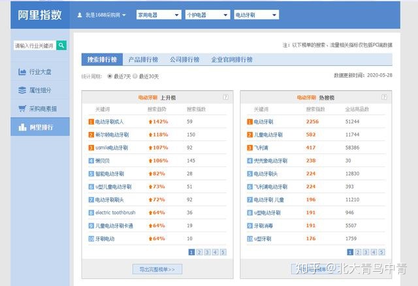Image resolution: width=418 pixels, height=286 pixels.
Task: Click rank 3 badge beside usmile电动牙刷
Action: 91,148
